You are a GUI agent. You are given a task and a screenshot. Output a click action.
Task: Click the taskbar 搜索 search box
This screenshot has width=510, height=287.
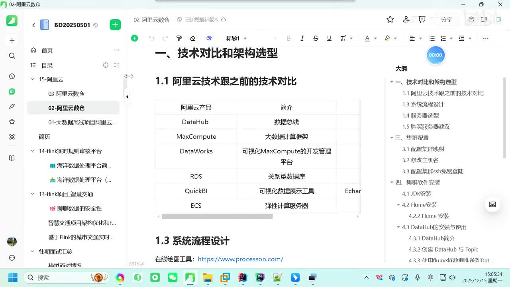[67, 277]
